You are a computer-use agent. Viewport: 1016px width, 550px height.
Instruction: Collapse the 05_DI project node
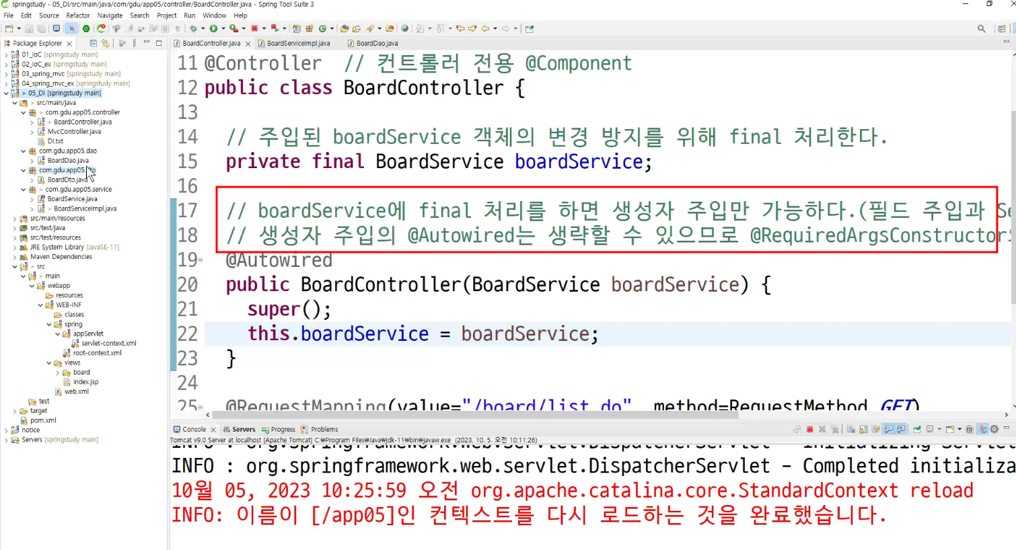[6, 93]
